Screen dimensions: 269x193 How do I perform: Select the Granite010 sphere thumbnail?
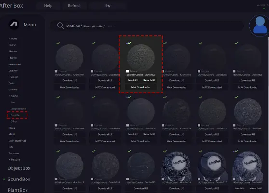pyautogui.click(x=176, y=112)
